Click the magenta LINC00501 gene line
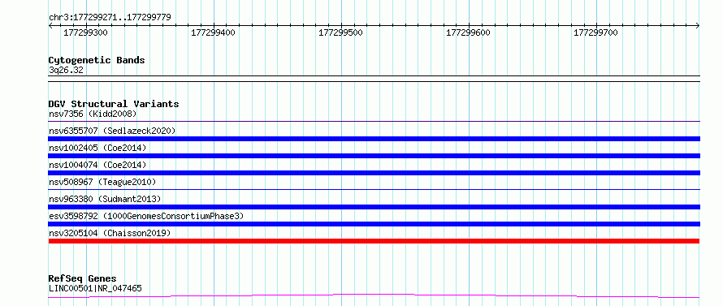This screenshot has height=306, width=723. [x=374, y=295]
